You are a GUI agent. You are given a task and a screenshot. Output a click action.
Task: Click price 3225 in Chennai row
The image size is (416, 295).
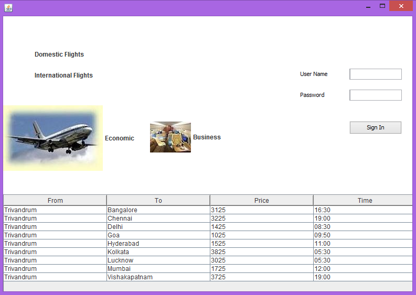tap(262, 218)
